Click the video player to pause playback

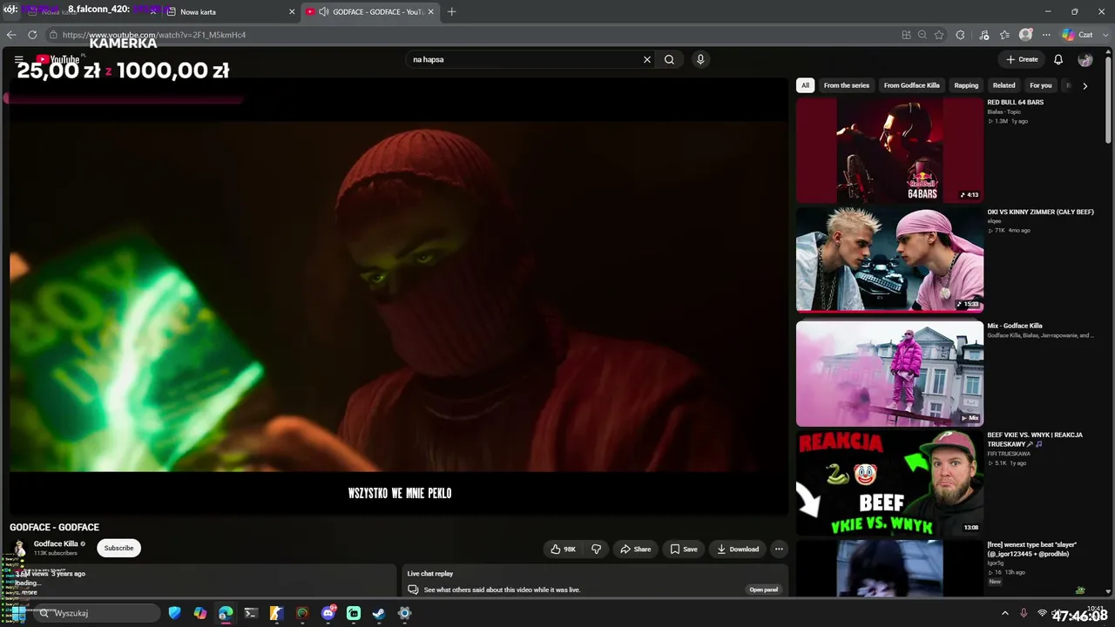pos(398,296)
